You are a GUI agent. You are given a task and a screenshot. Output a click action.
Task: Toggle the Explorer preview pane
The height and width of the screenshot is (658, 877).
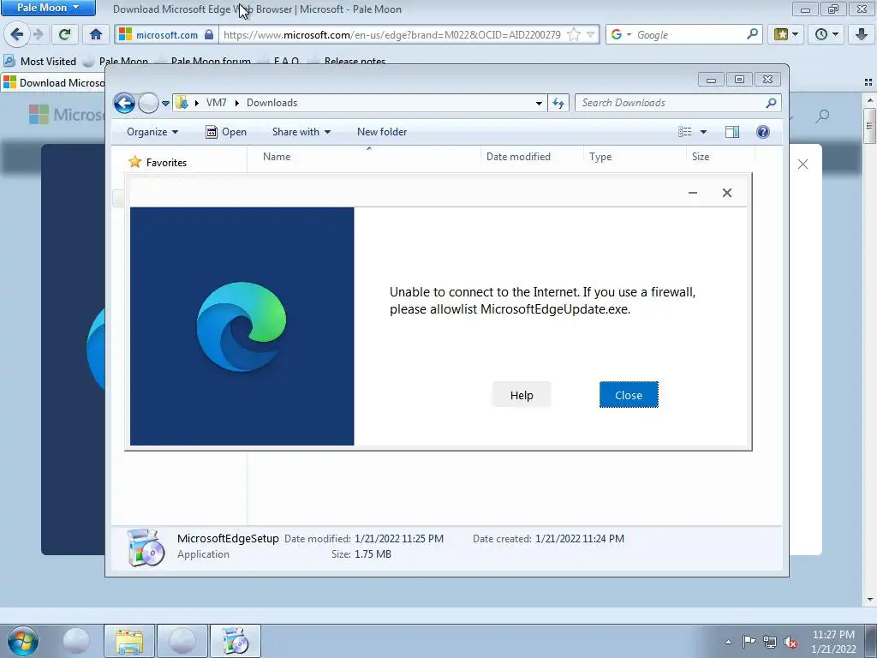(731, 131)
